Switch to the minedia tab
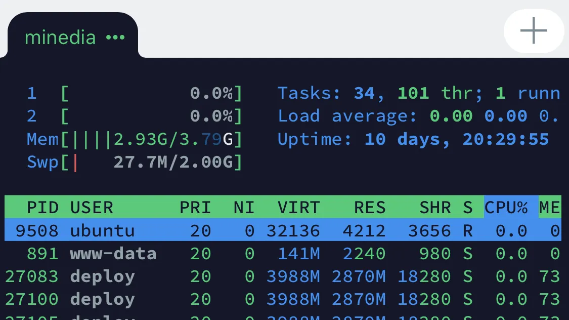 coord(60,37)
